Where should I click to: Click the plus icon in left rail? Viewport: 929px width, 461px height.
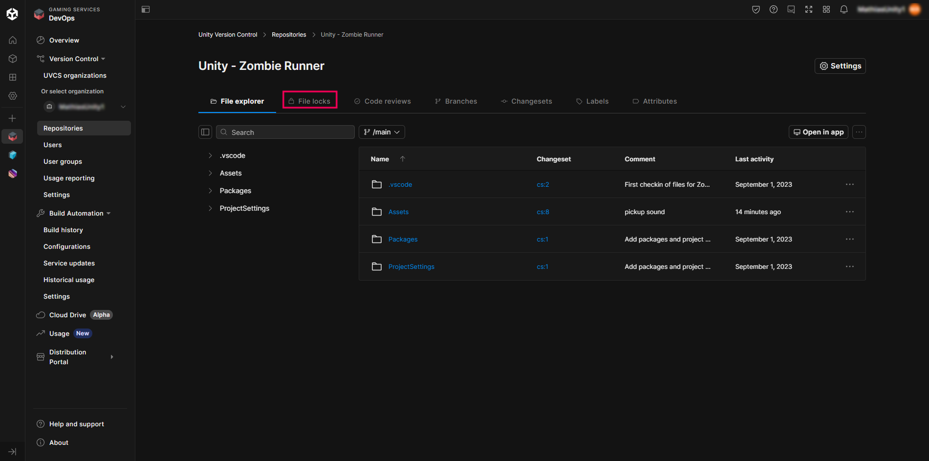tap(13, 118)
